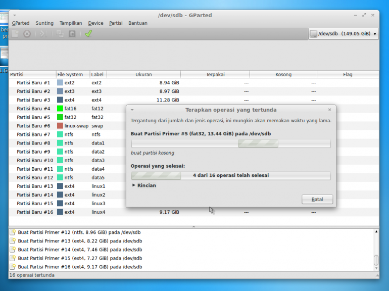Click the linux3 label cell
This screenshot has width=389, height=291.
click(98, 204)
